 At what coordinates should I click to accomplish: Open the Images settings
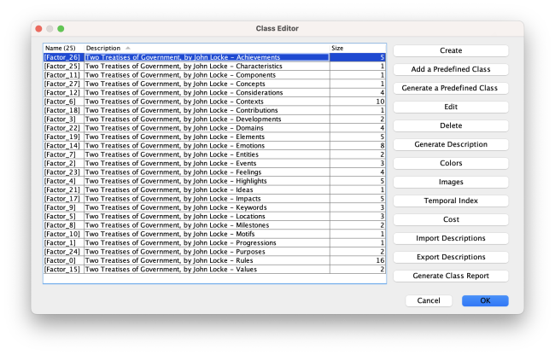451,182
